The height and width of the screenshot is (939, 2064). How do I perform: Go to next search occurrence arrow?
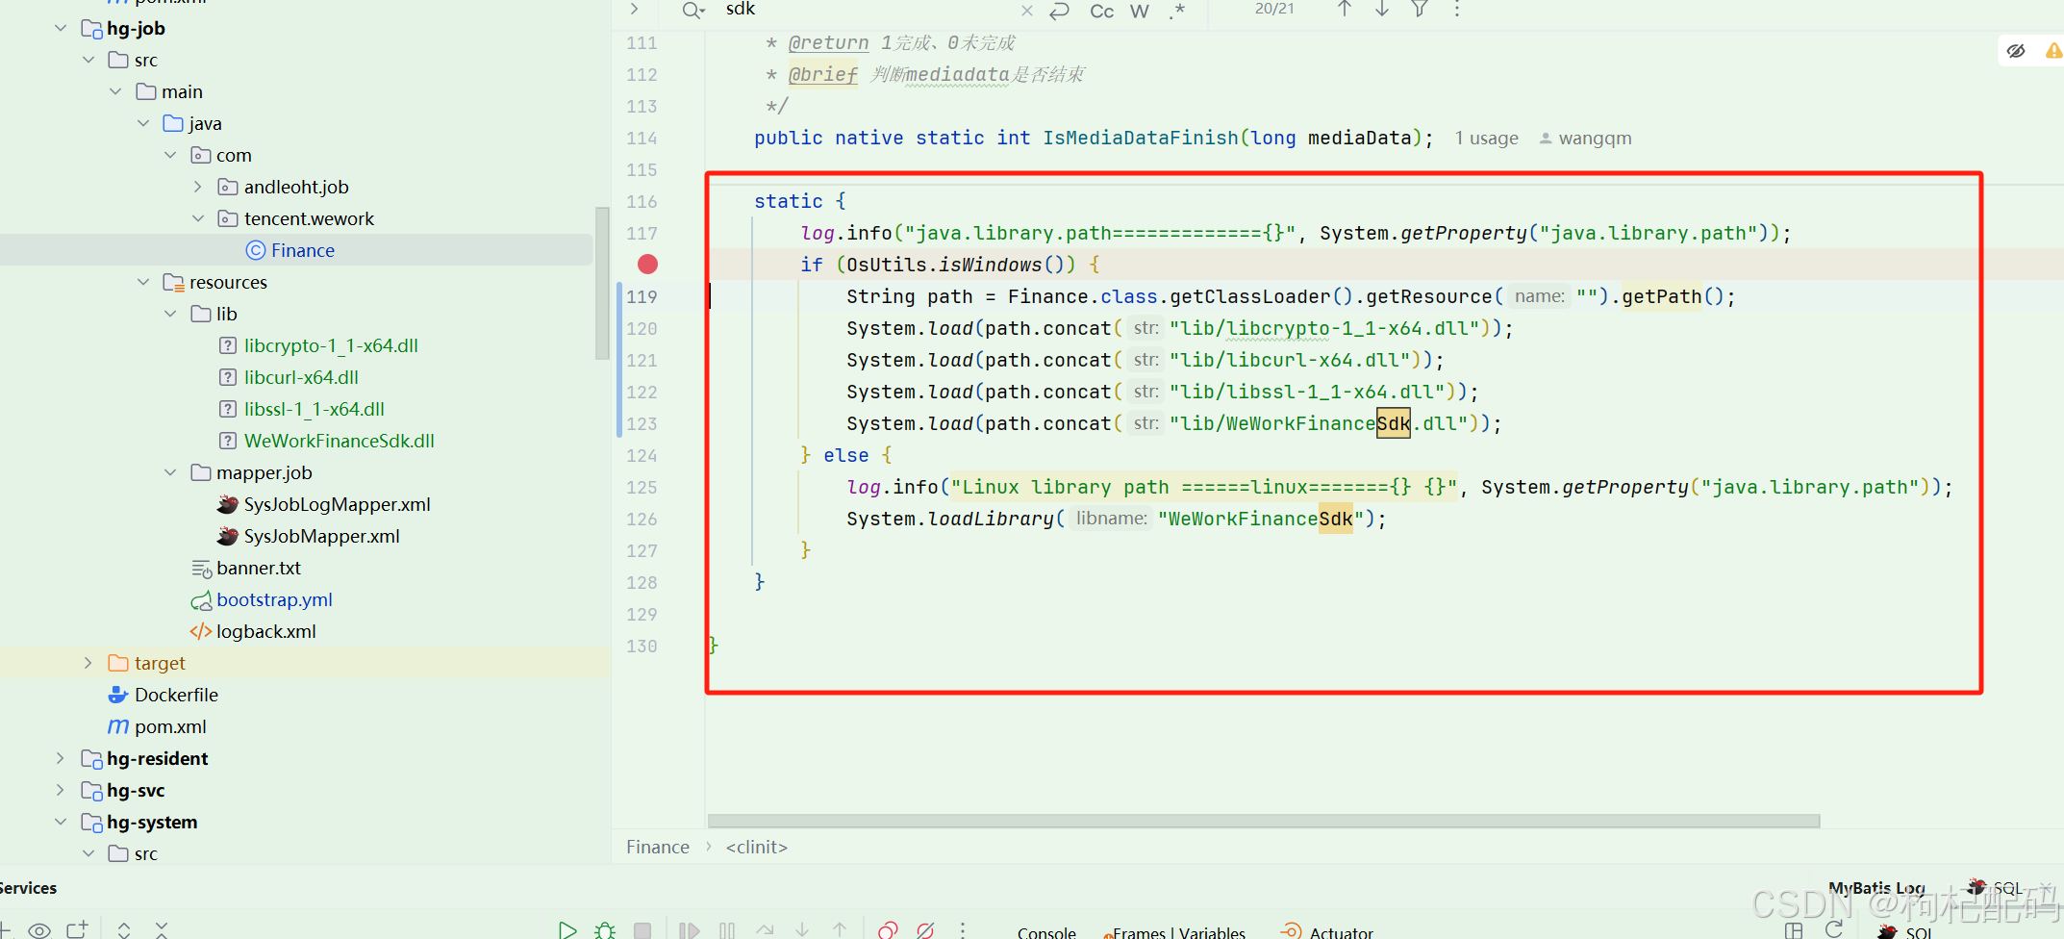pyautogui.click(x=1382, y=10)
